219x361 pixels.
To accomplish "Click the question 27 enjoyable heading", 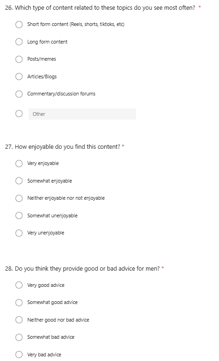I will pyautogui.click(x=63, y=146).
